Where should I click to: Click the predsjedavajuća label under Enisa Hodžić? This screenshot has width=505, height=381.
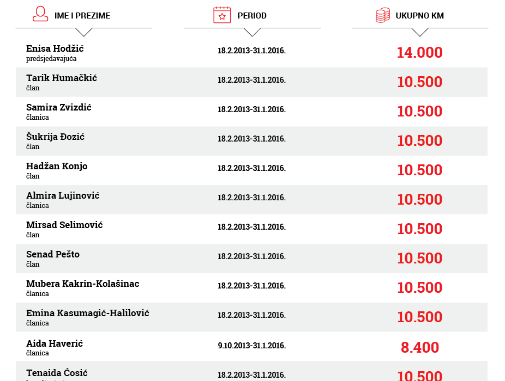tap(51, 58)
